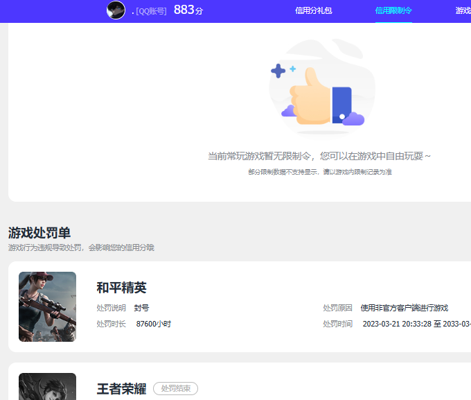471x400 pixels.
Task: Click the 游戏处罚单 section heading
Action: (x=39, y=233)
